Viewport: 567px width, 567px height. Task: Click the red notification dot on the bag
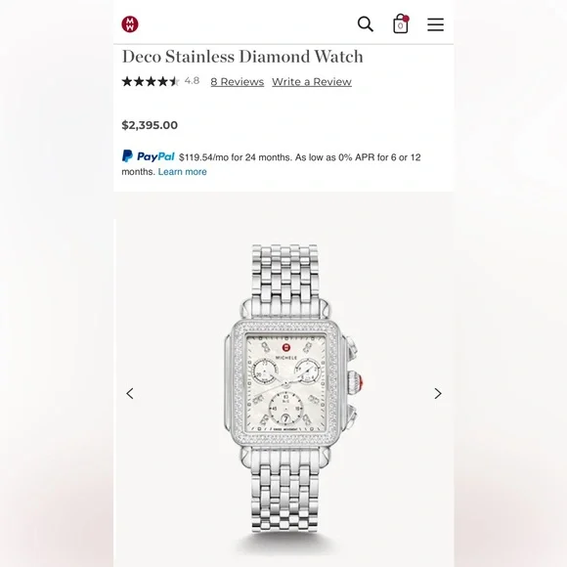click(406, 18)
